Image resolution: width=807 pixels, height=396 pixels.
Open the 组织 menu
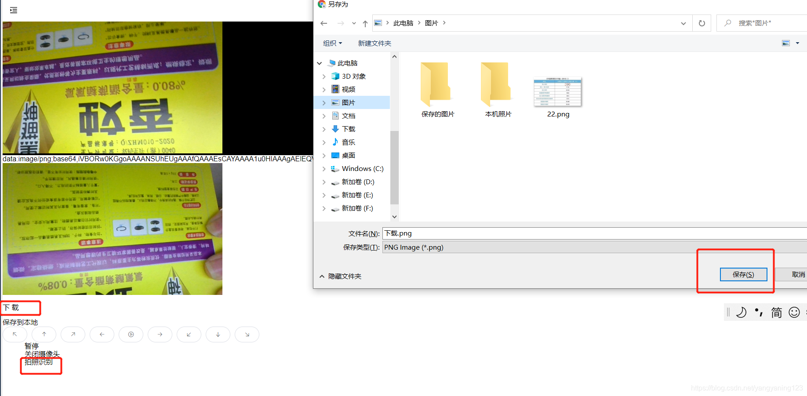(x=332, y=43)
